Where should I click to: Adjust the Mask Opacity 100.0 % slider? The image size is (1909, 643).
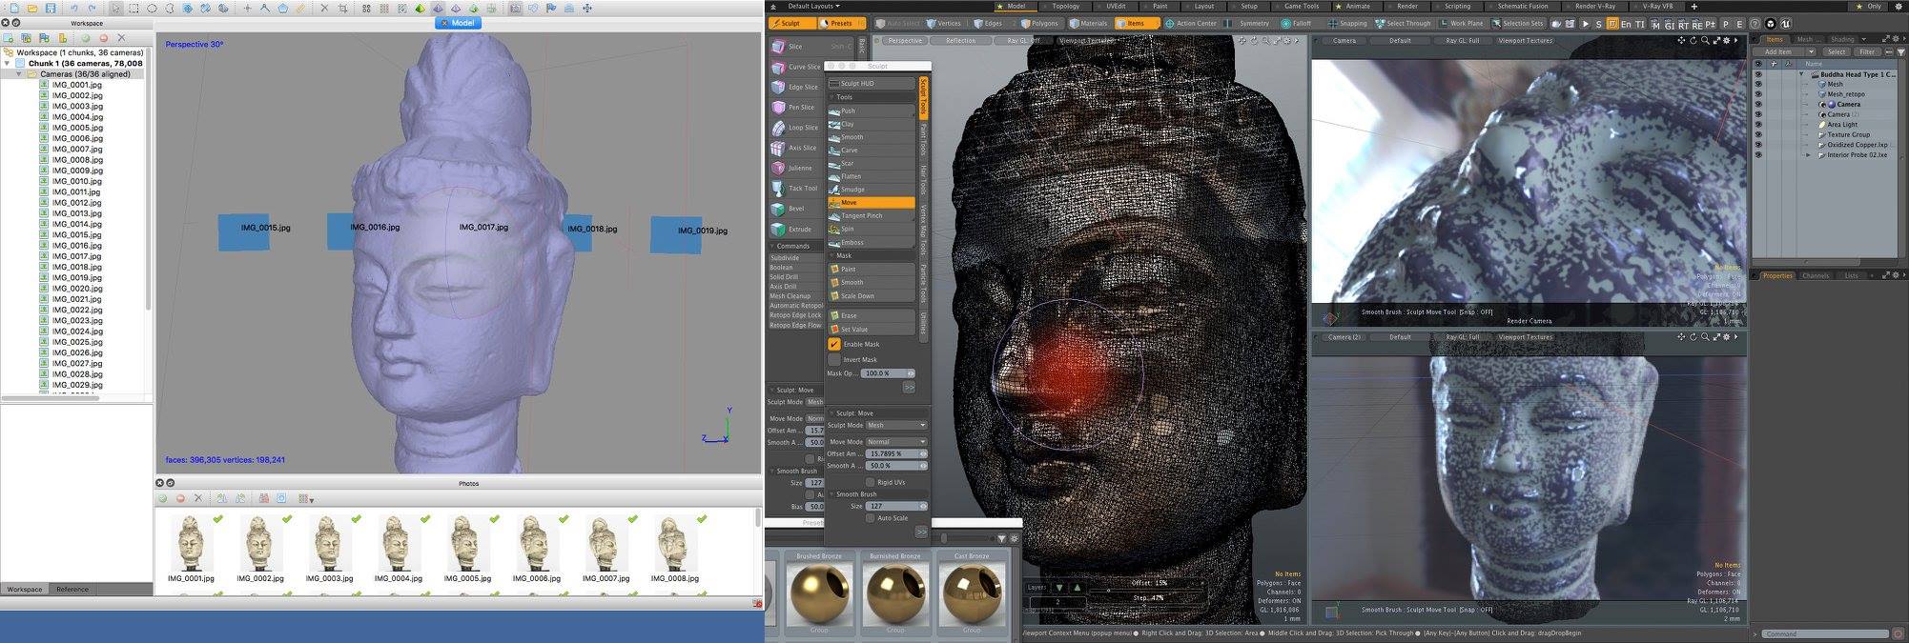pos(888,373)
